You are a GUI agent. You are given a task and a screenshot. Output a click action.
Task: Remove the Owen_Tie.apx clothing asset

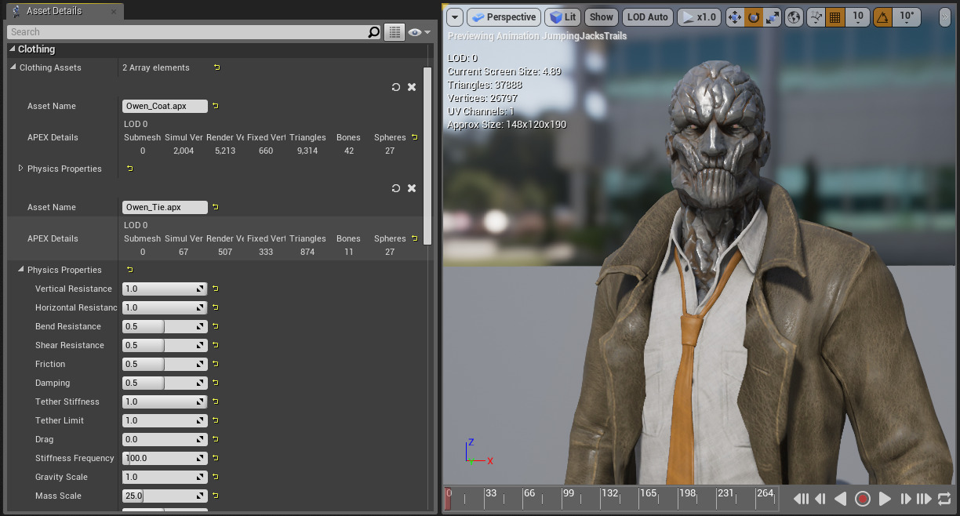(x=412, y=188)
